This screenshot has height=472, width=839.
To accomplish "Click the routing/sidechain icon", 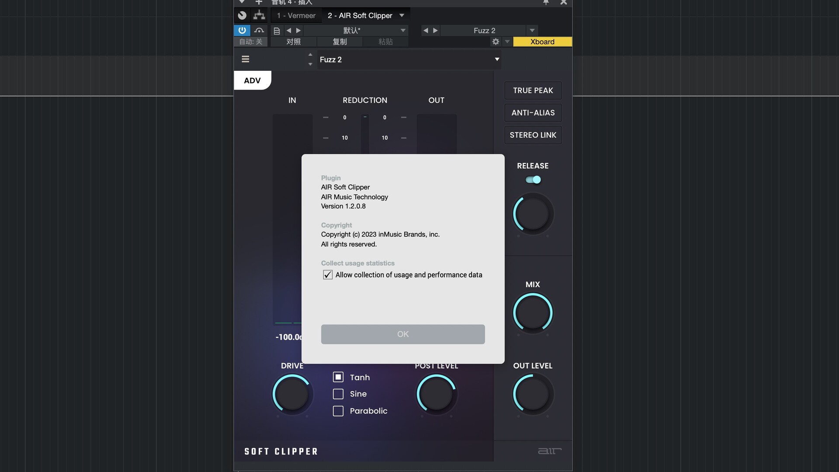I will point(259,15).
